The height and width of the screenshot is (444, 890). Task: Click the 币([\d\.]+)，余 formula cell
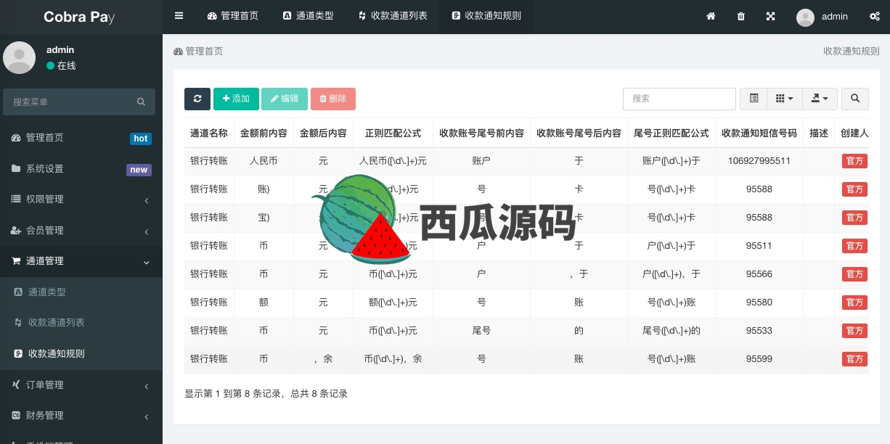point(393,359)
